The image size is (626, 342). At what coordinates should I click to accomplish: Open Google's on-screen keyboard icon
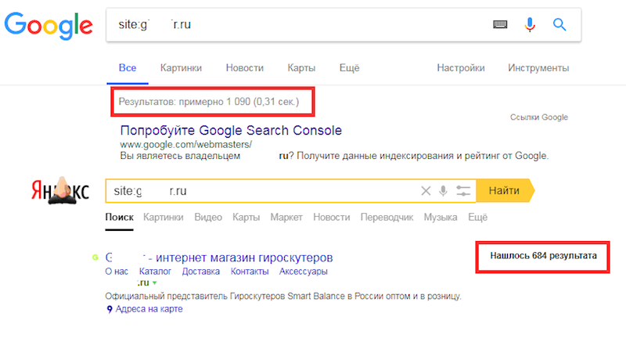coord(500,25)
